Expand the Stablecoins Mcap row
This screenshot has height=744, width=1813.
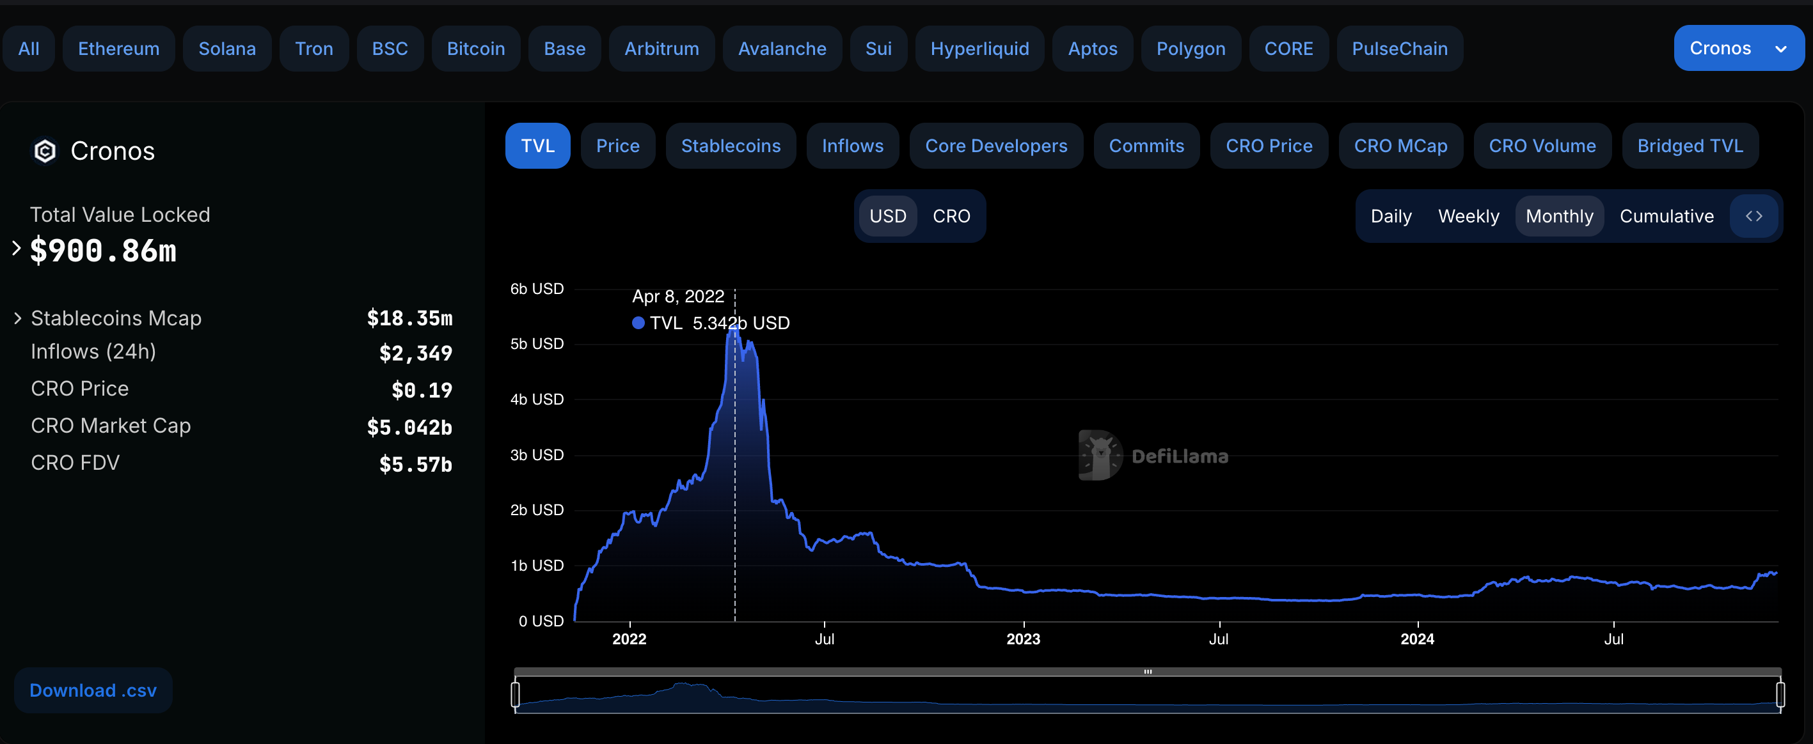click(18, 318)
